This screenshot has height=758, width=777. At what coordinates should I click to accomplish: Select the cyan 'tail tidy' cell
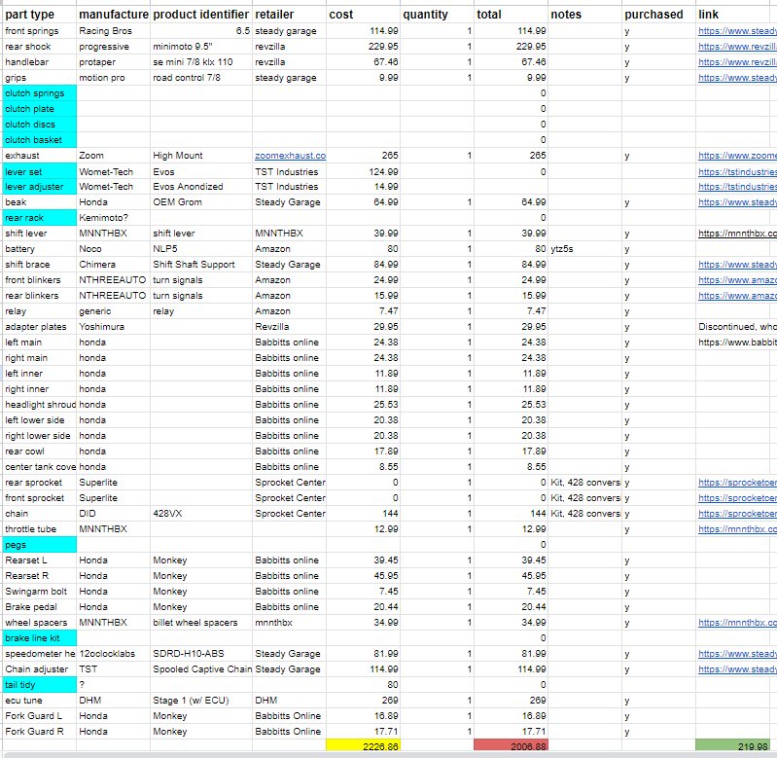pyautogui.click(x=40, y=685)
